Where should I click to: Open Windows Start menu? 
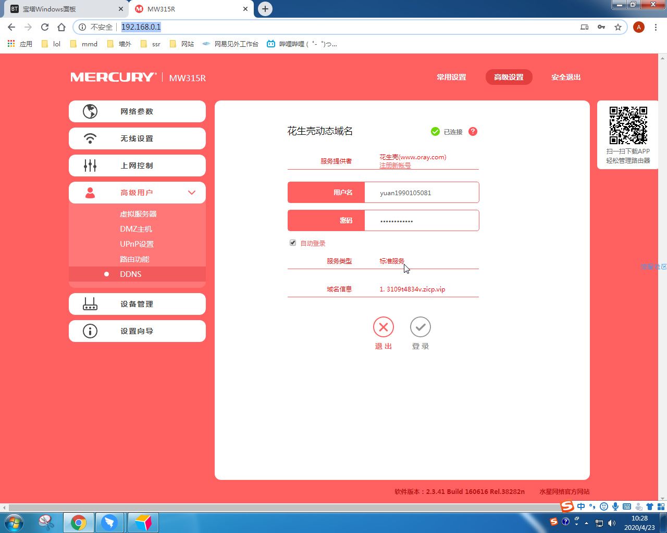tap(14, 522)
